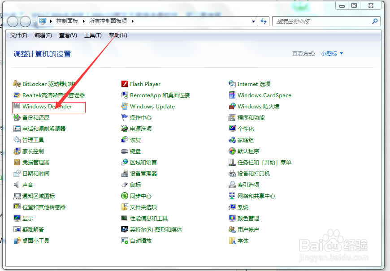Open the 工具(T) menu
This screenshot has width=390, height=271.
pos(93,35)
